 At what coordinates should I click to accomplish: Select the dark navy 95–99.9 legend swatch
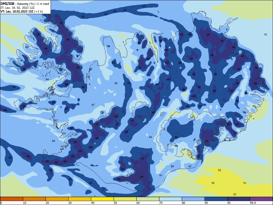pos(239,199)
